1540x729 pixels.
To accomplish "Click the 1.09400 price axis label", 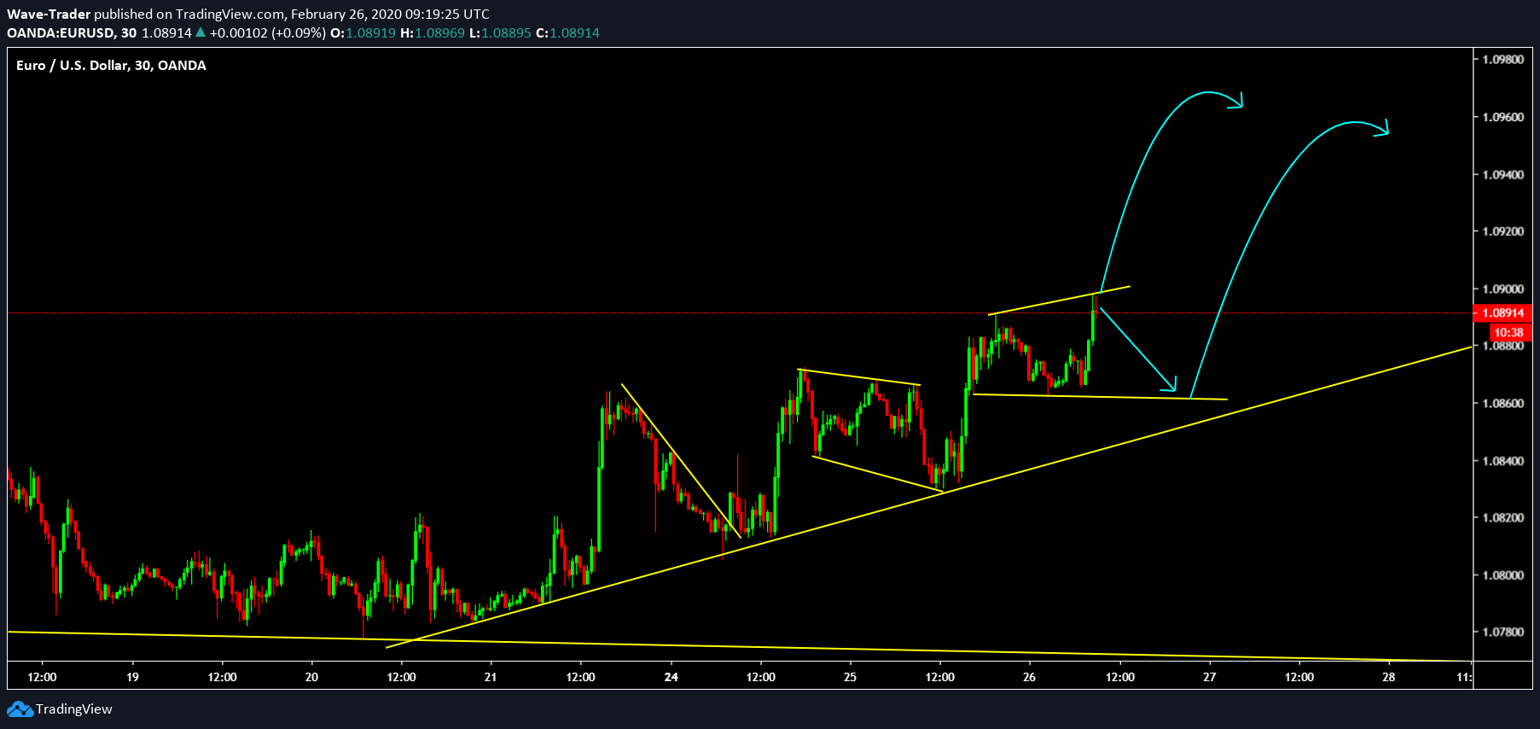I will point(1503,174).
